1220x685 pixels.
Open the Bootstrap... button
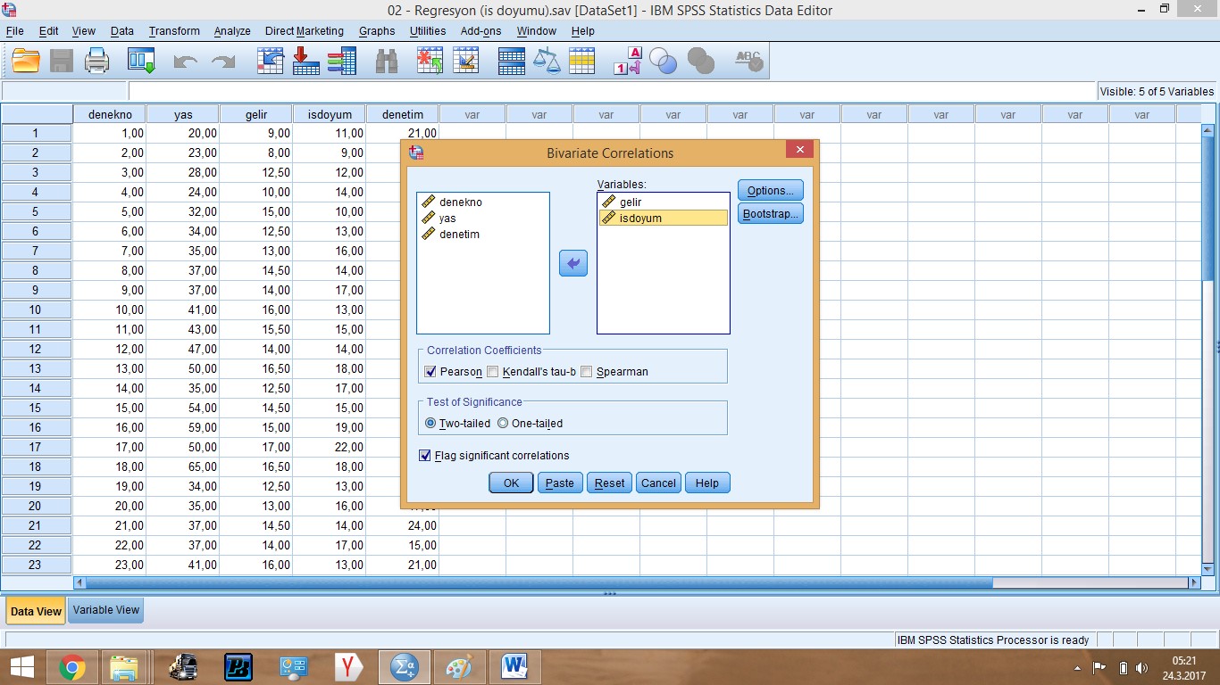pyautogui.click(x=771, y=214)
